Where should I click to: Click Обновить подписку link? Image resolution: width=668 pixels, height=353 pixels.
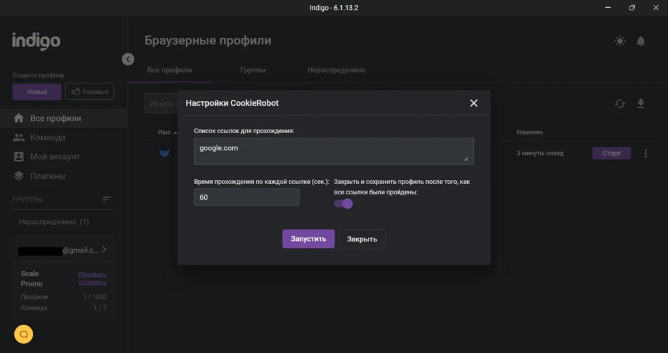pyautogui.click(x=92, y=279)
